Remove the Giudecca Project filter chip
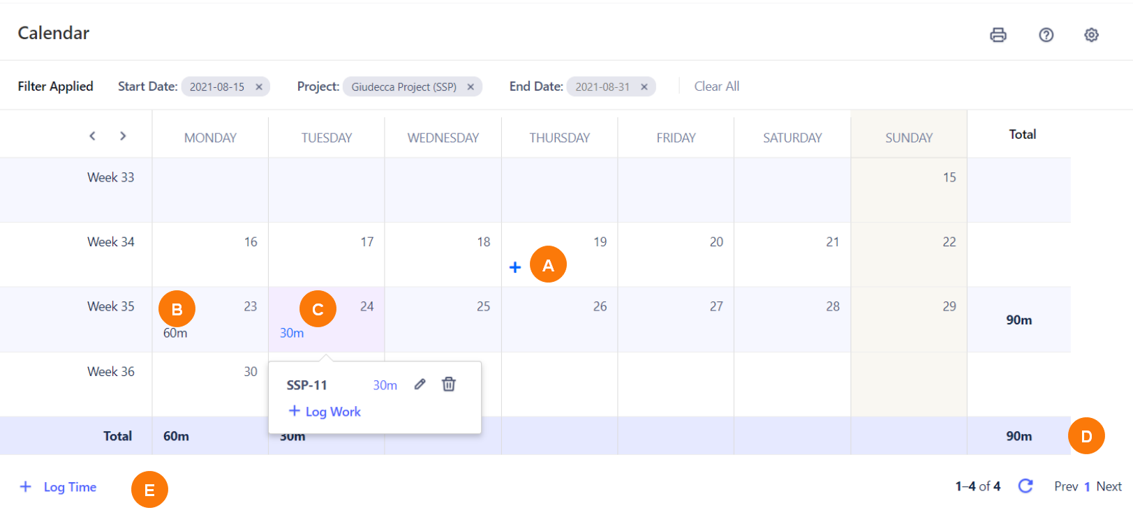This screenshot has width=1133, height=524. [471, 87]
